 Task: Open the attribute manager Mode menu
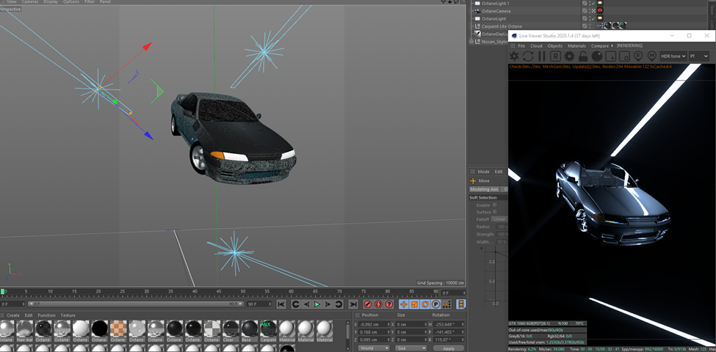pyautogui.click(x=483, y=172)
